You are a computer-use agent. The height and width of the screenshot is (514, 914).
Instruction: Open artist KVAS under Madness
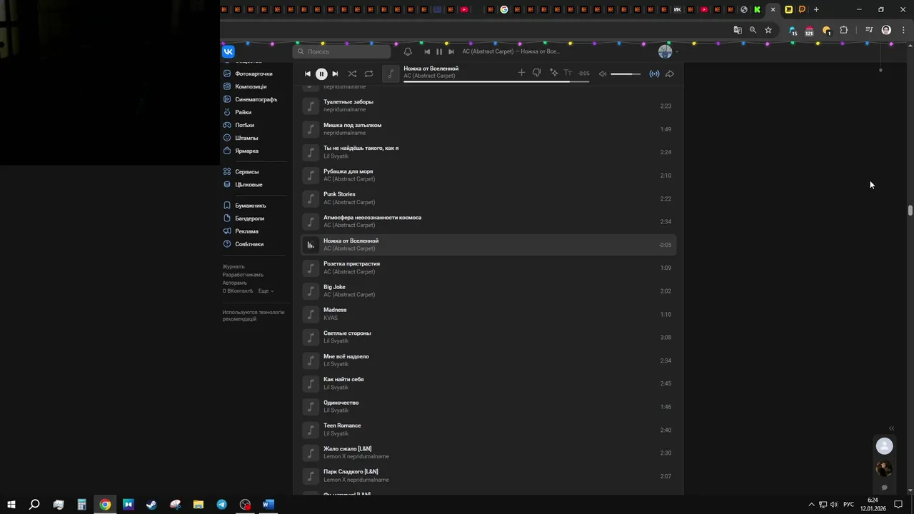point(331,318)
